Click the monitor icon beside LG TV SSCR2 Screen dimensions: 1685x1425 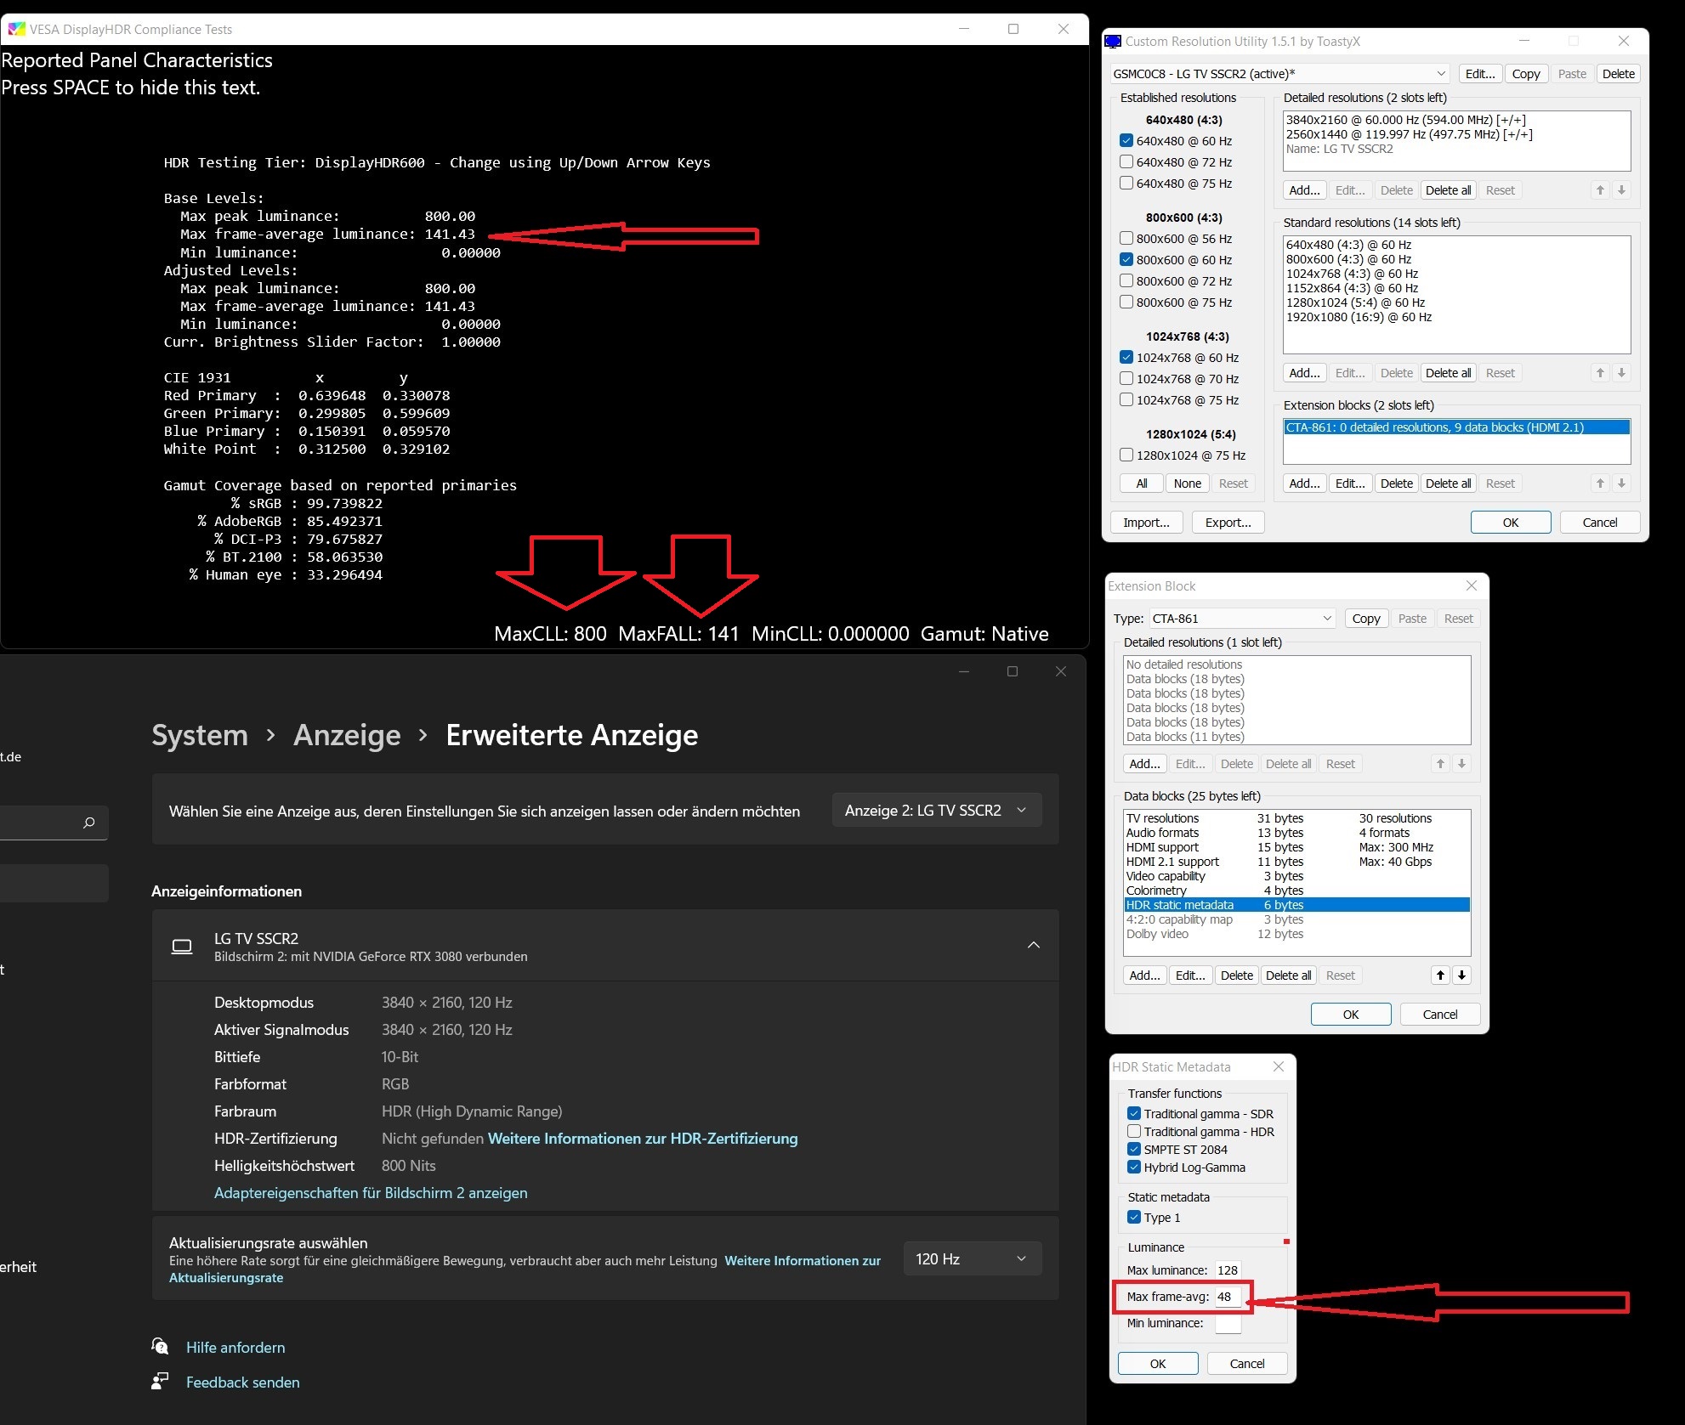[182, 947]
